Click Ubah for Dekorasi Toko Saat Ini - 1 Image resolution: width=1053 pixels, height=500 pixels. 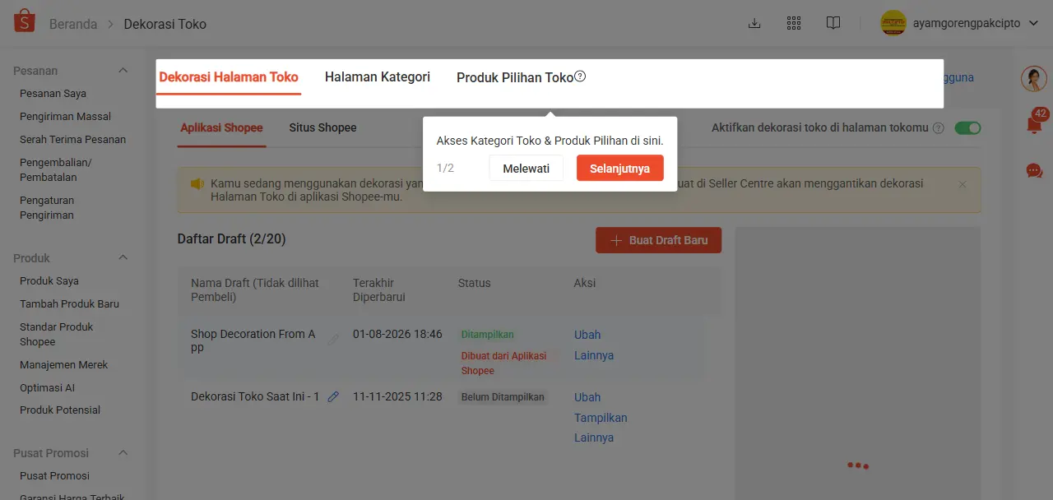(587, 397)
